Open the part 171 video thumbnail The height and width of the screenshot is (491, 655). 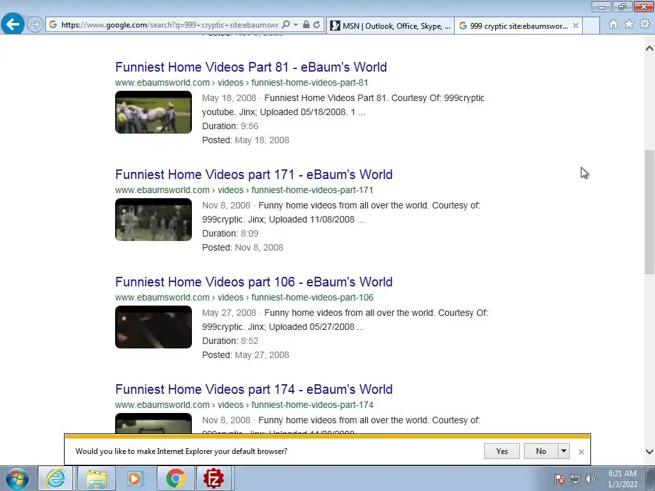pos(154,220)
